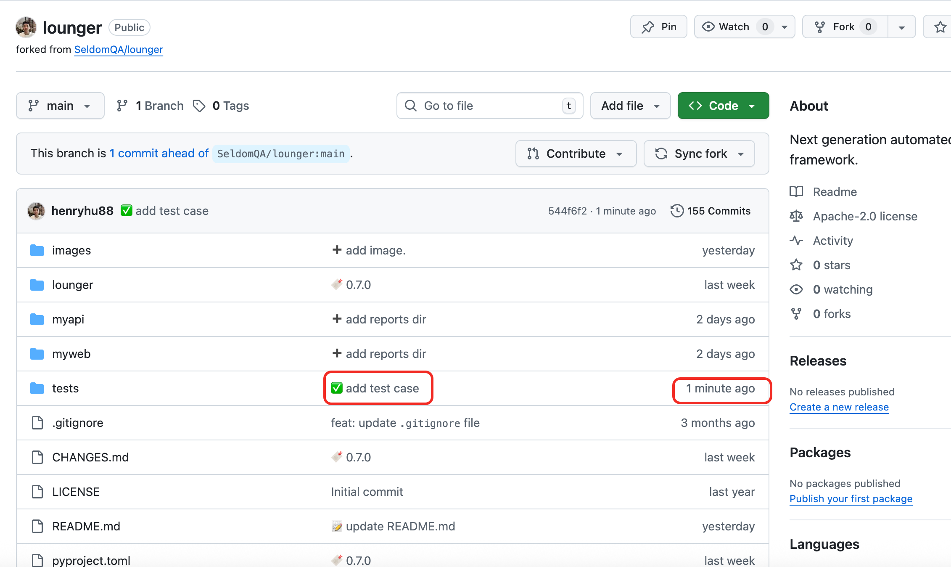Open the Watch notifications dropdown arrow

785,27
